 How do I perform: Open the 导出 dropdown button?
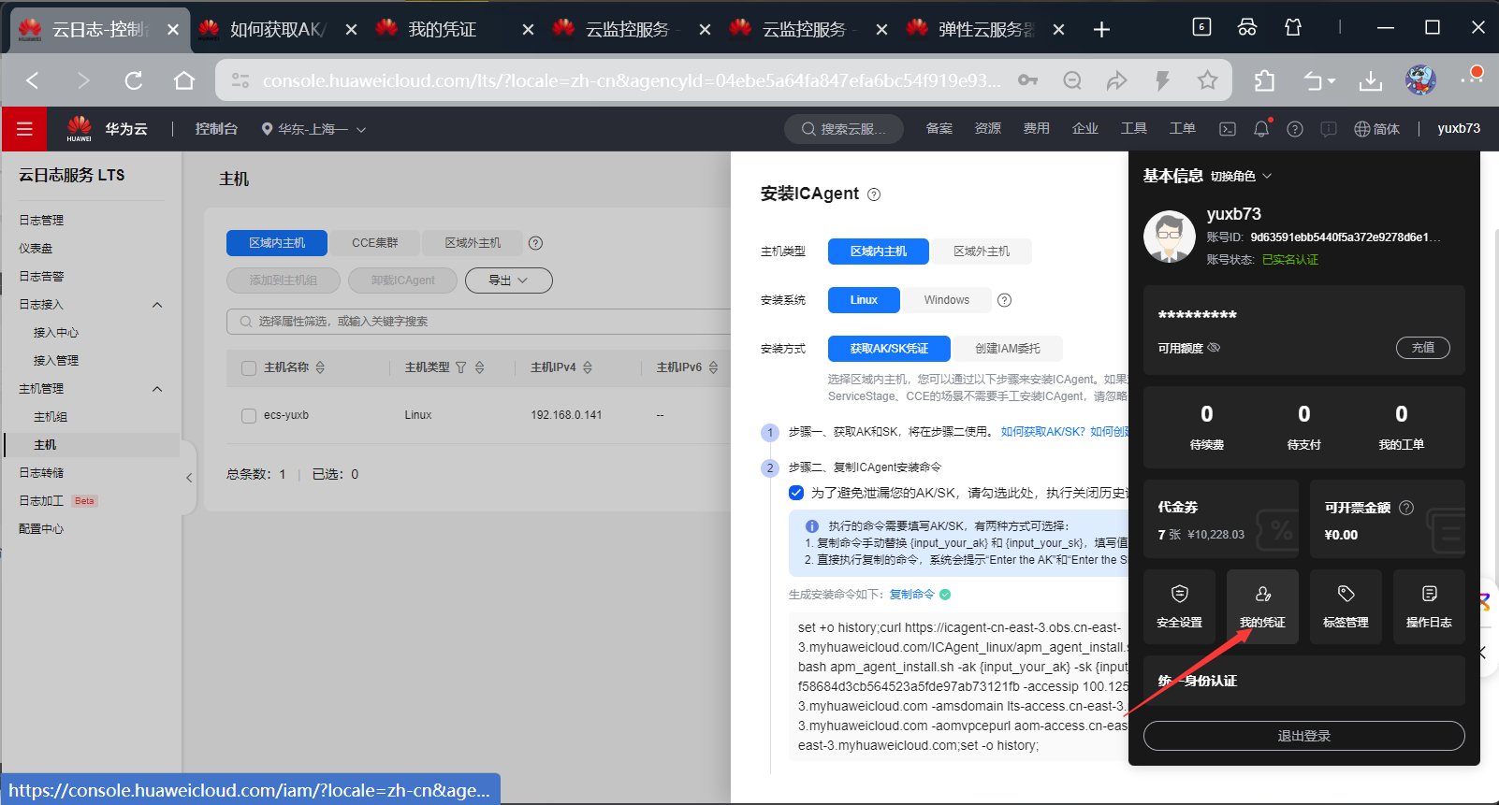[x=508, y=280]
